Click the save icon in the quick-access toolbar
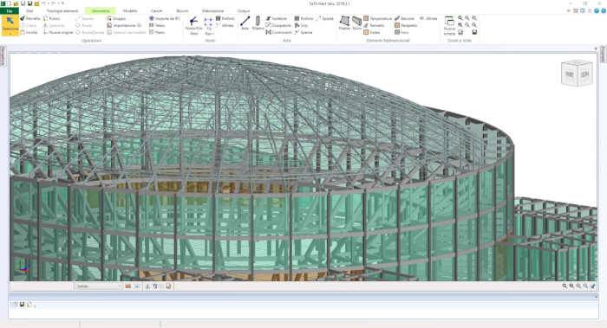Viewport: 607px width, 328px height. click(x=29, y=3)
